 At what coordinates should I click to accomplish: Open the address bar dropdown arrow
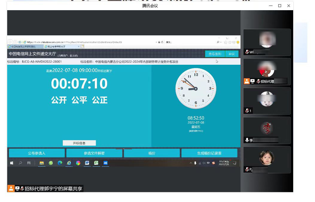[156, 42]
